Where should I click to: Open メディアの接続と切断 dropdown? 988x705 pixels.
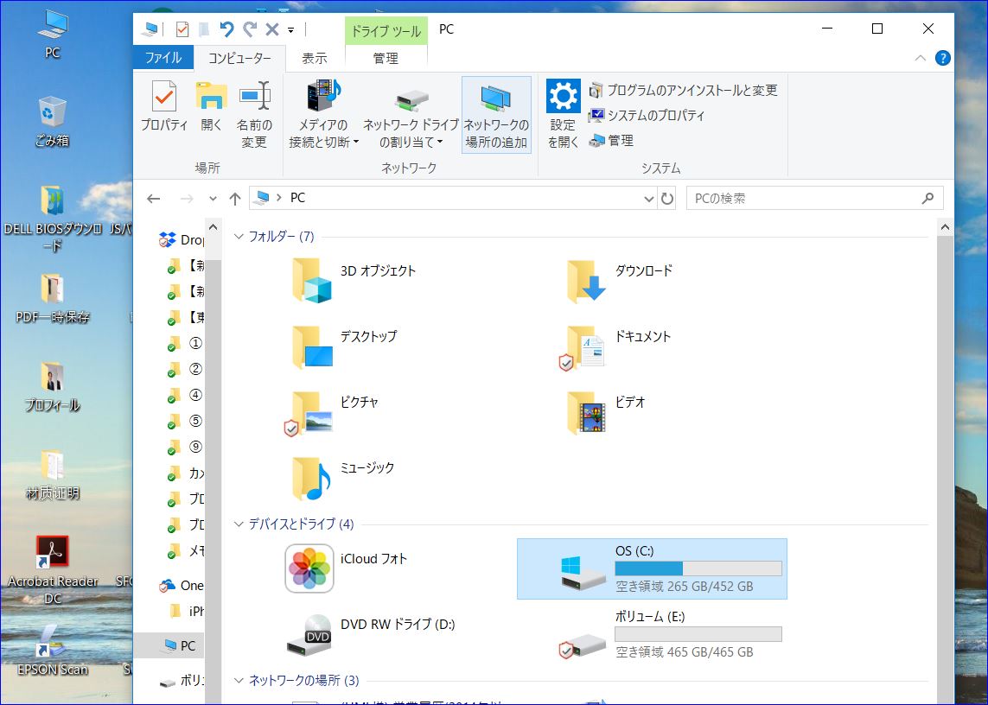[324, 114]
